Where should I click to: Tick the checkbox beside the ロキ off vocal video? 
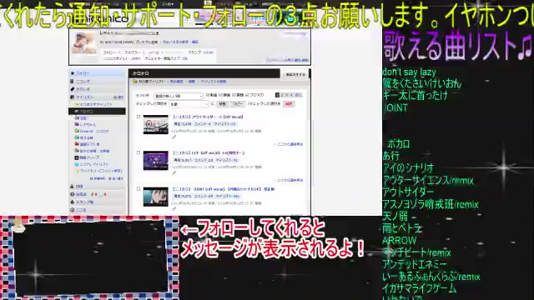(x=139, y=152)
